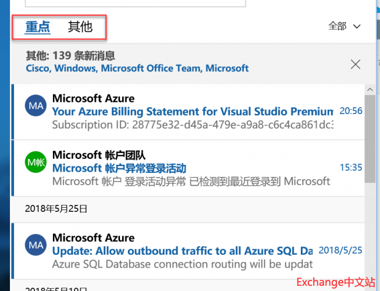Click the MA avatar of the Update email

36,246
